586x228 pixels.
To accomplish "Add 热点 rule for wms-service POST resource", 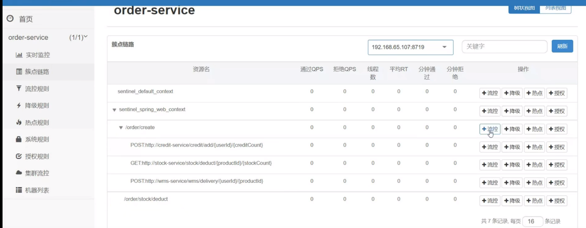I will pos(534,183).
